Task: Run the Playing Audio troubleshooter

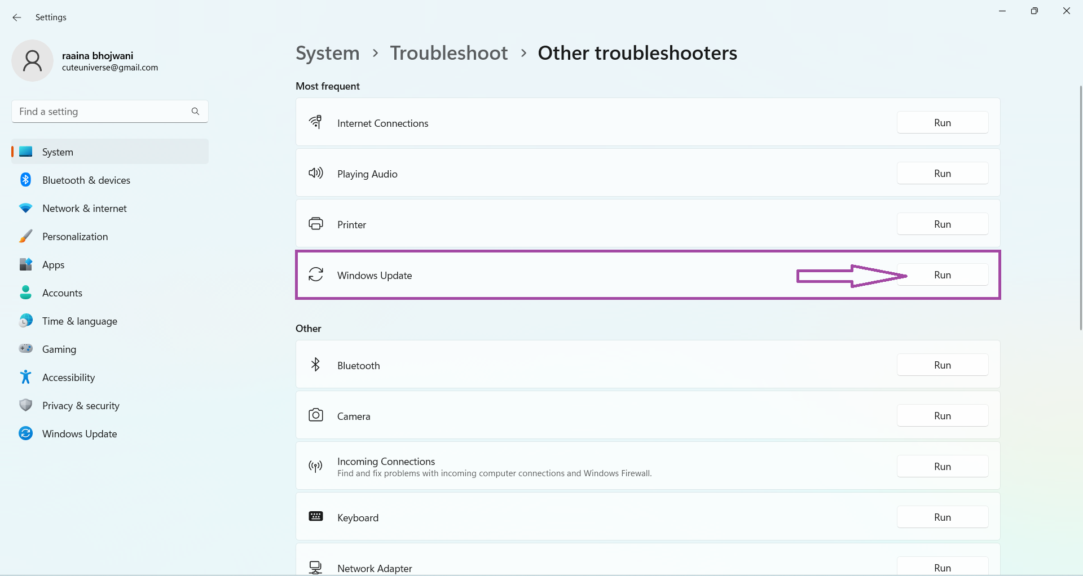Action: point(942,174)
